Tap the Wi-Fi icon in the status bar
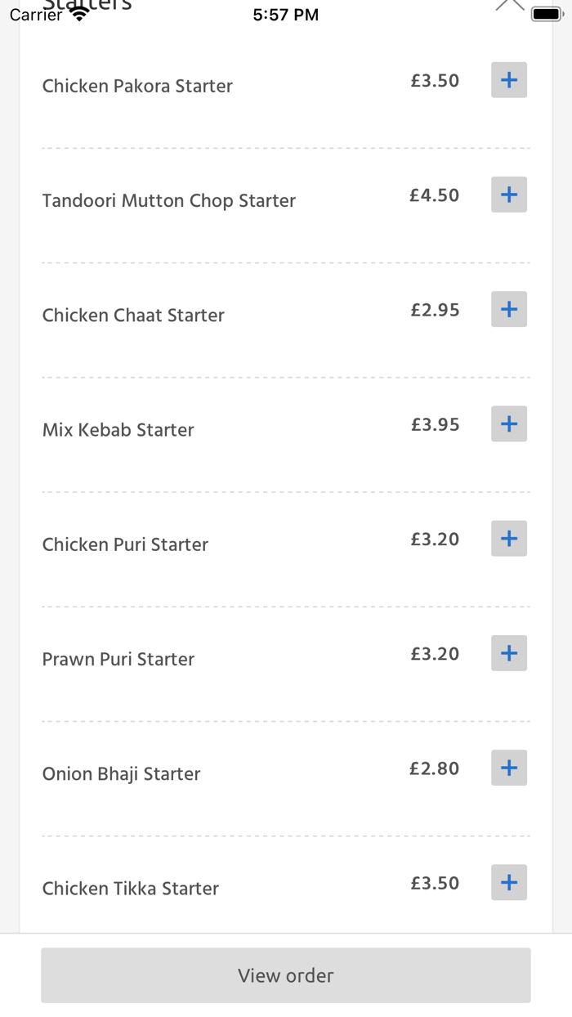Image resolution: width=572 pixels, height=1017 pixels. tap(78, 12)
